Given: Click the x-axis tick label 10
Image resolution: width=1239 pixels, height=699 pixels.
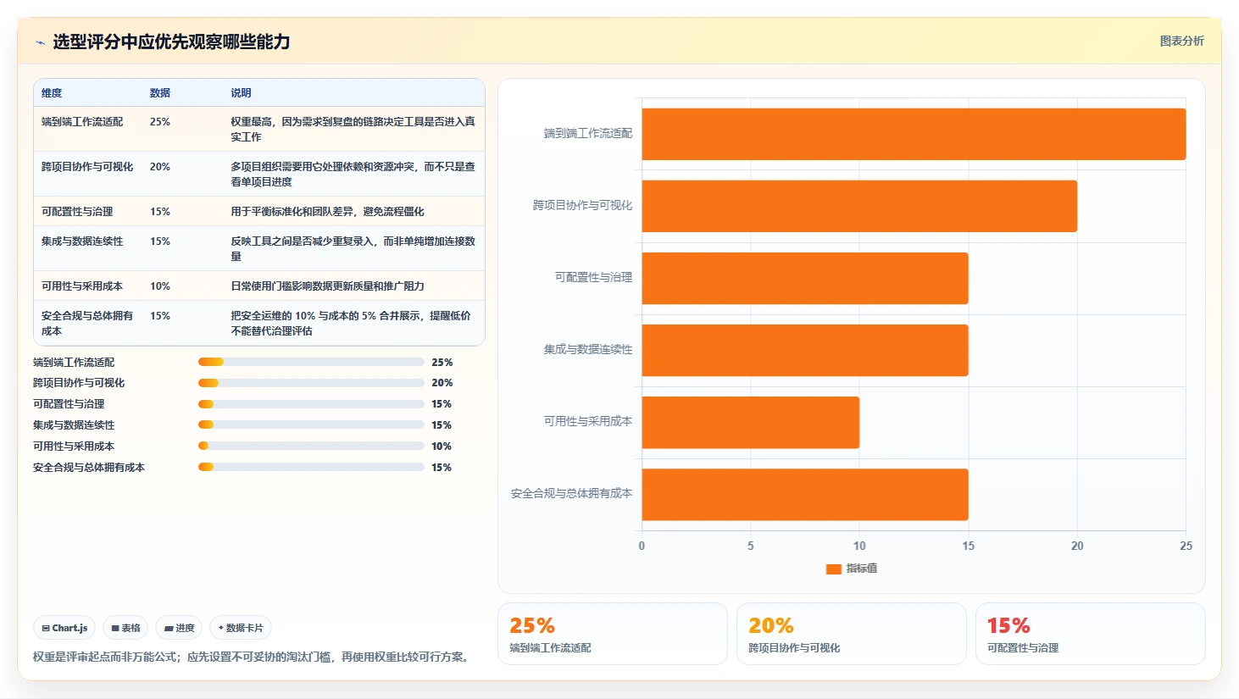Looking at the screenshot, I should (859, 546).
